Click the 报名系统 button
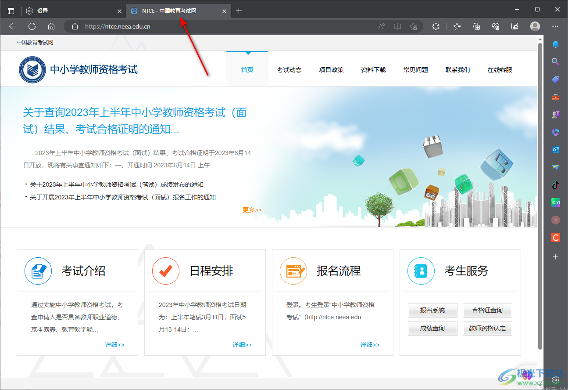 point(432,310)
